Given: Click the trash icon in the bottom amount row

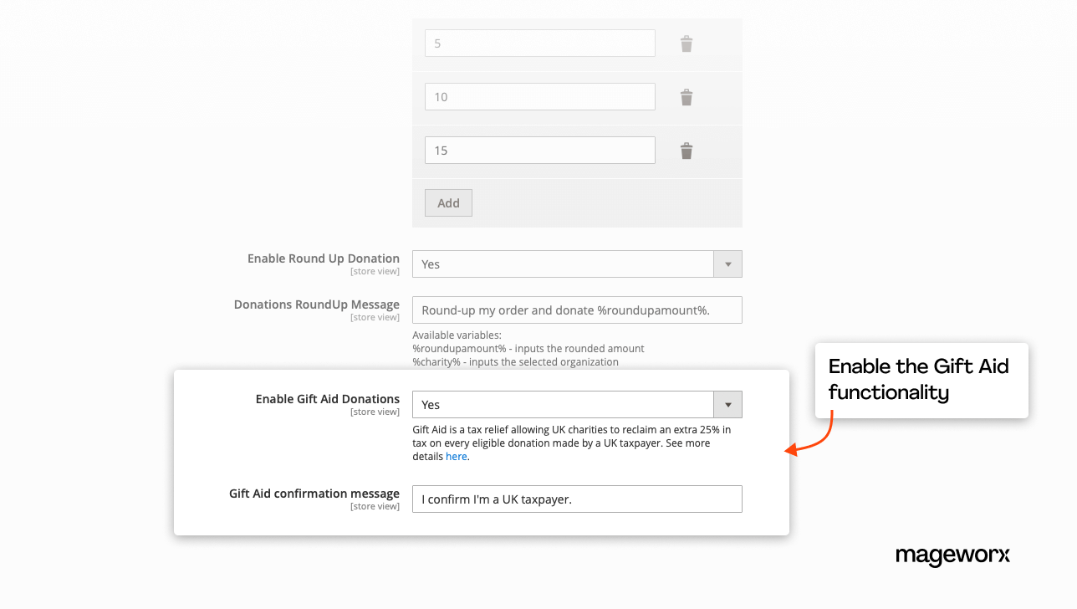Looking at the screenshot, I should coord(686,151).
